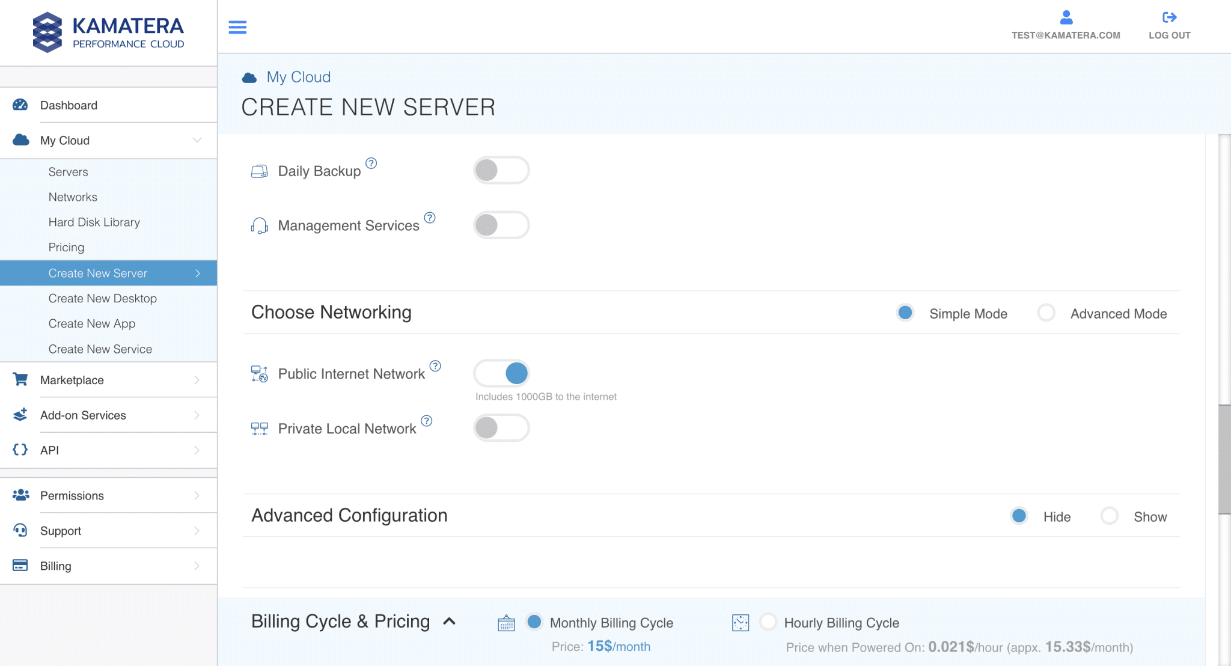The image size is (1231, 666).
Task: Click help icon next to Private Local Network
Action: click(427, 421)
